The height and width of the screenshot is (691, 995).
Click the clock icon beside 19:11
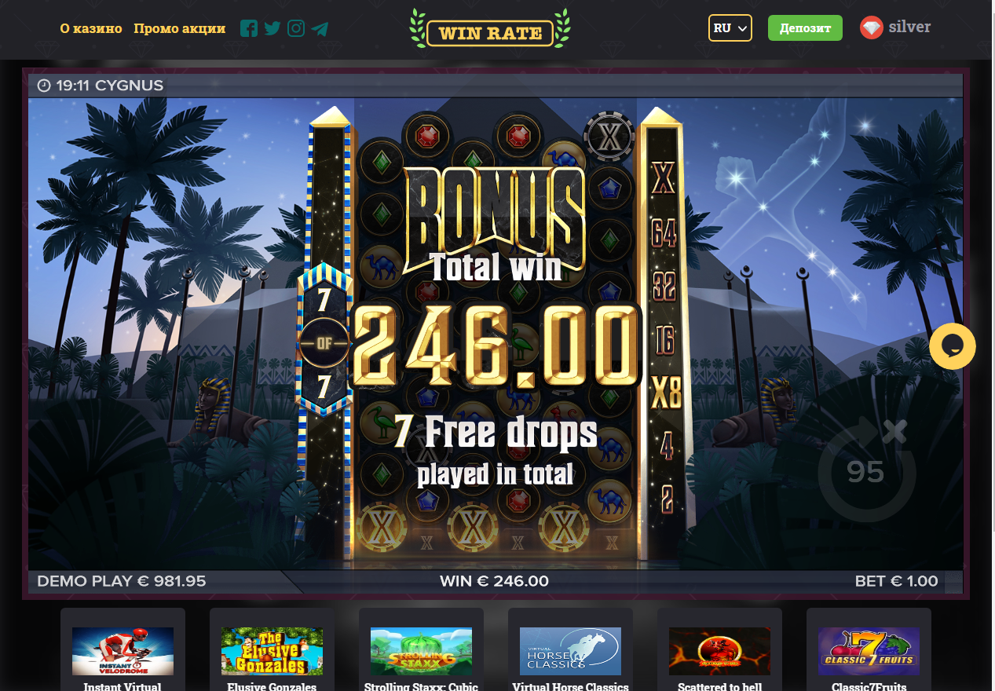(x=44, y=86)
